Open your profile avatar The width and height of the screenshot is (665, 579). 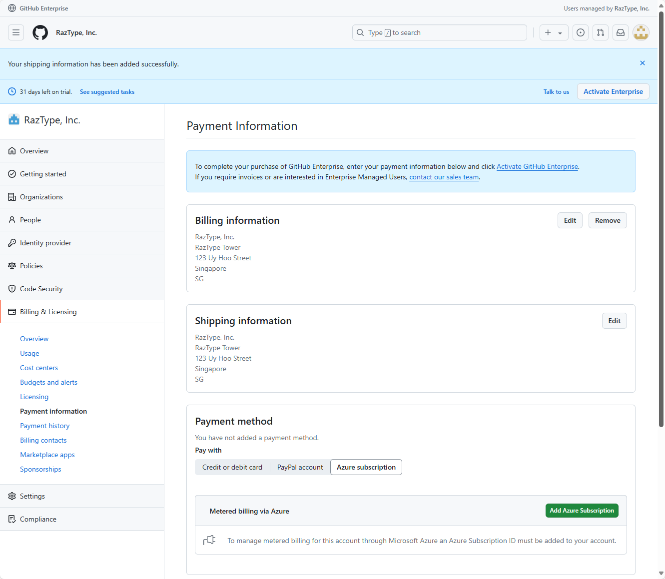point(641,32)
